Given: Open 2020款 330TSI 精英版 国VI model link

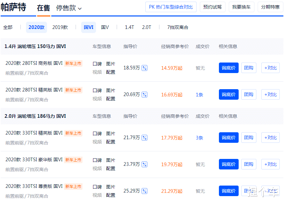Looking at the screenshot, I should [34, 133].
